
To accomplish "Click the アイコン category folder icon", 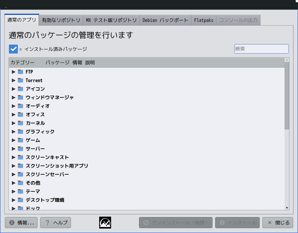I will point(20,89).
